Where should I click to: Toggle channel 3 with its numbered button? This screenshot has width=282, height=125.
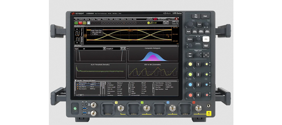(x=198, y=84)
